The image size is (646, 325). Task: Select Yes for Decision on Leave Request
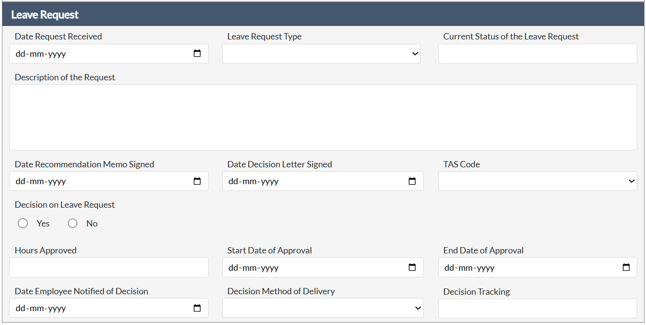point(23,224)
